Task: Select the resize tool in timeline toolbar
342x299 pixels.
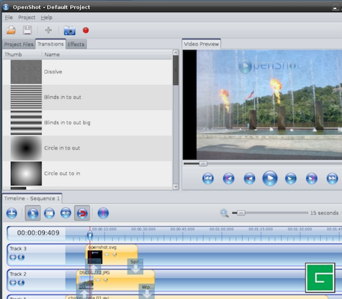Action: (66, 213)
